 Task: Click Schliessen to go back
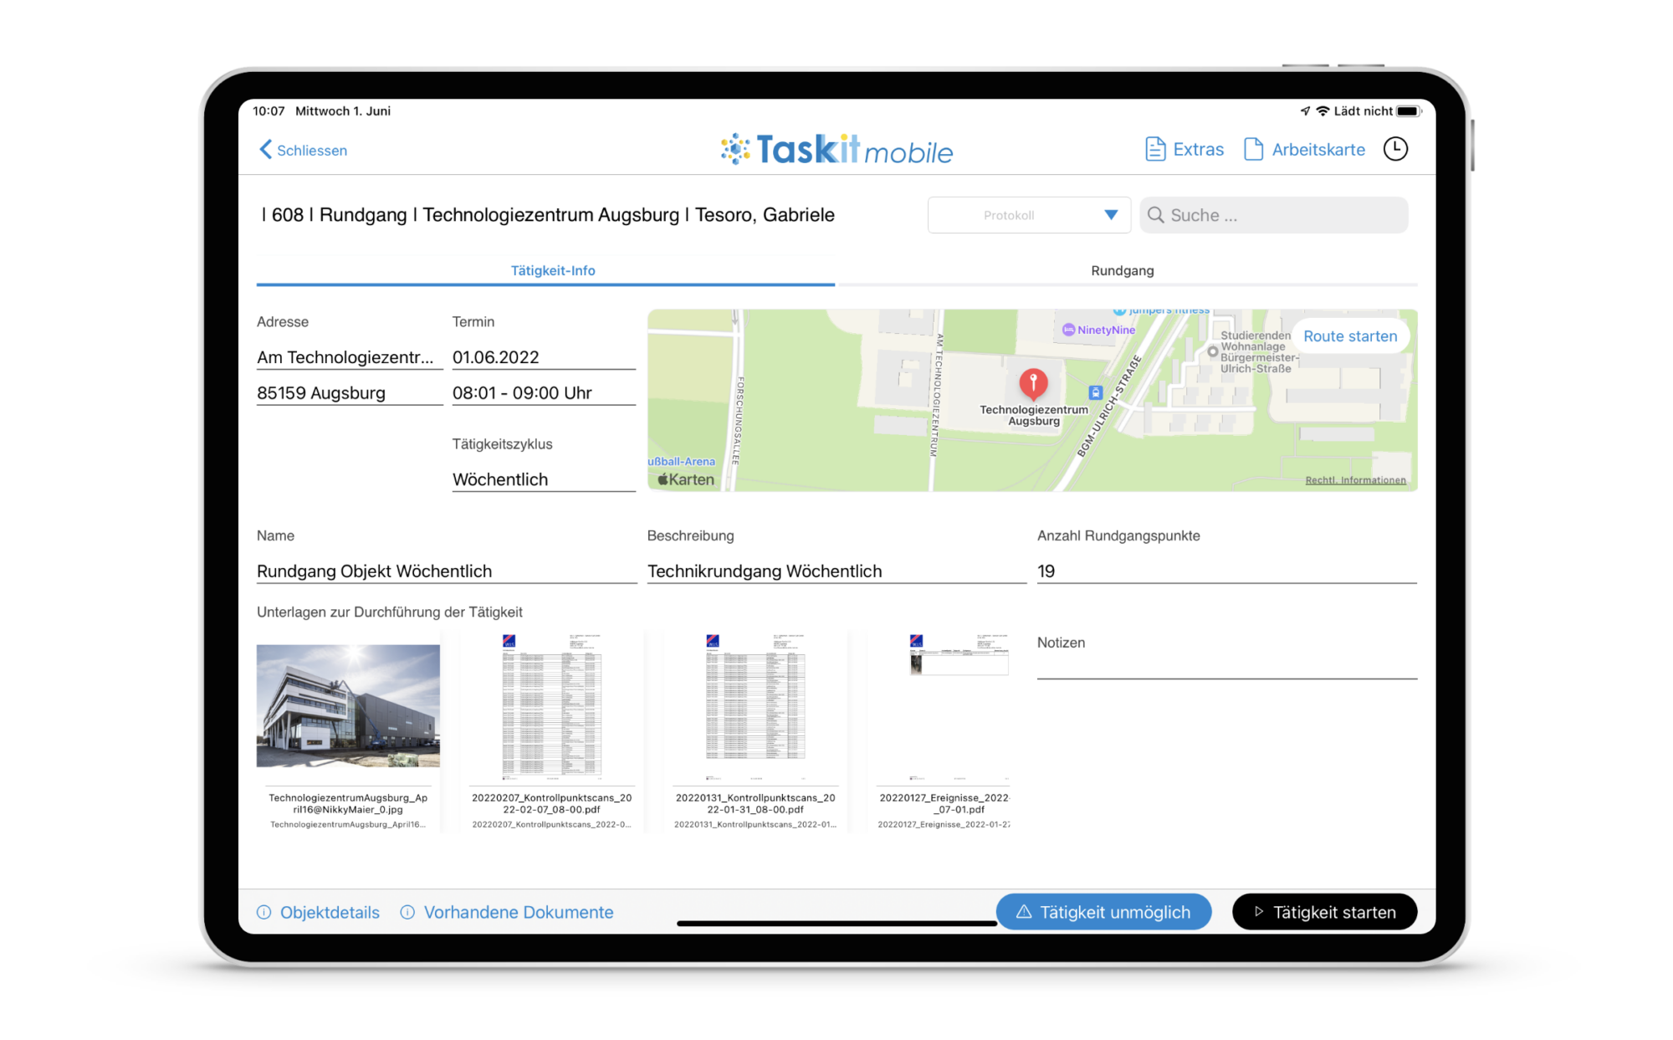[312, 150]
